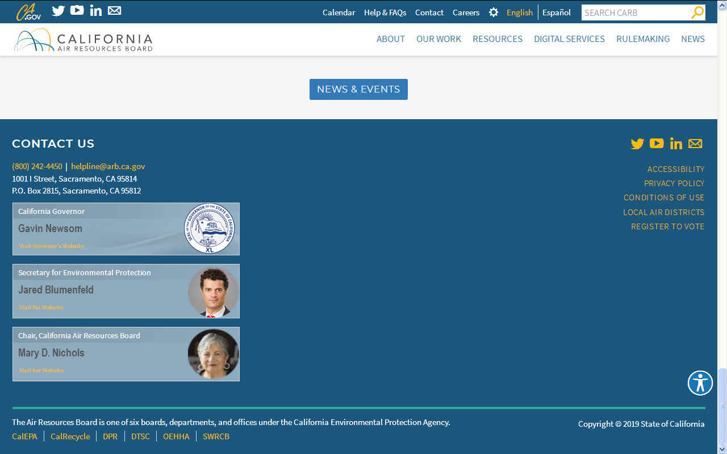Click Jared Blumenfeld's portrait photo

[x=214, y=292]
